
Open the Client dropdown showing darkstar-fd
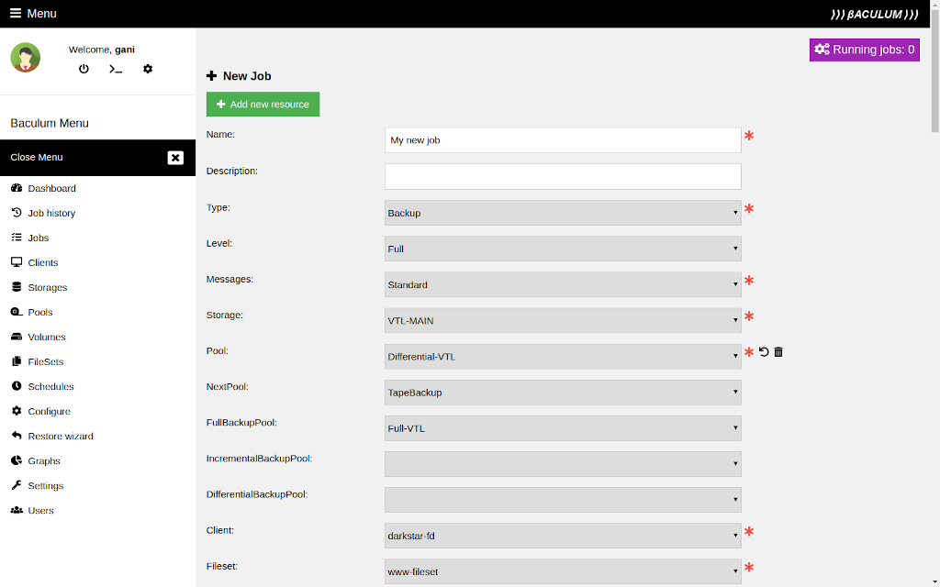563,536
